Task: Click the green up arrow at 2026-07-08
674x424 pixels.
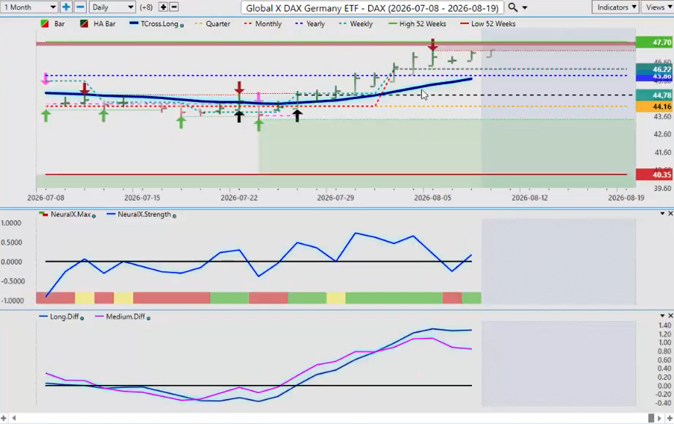Action: pos(46,116)
